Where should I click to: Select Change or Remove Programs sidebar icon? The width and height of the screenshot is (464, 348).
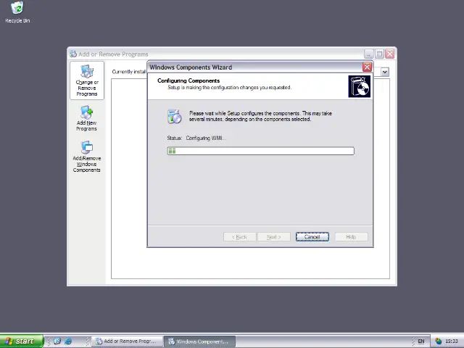tap(87, 80)
